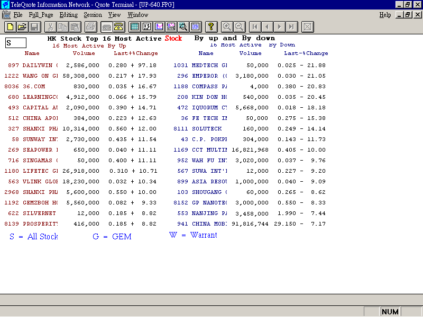Click the document icon left of File menu
This screenshot has width=423, height=317.
pos(6,15)
